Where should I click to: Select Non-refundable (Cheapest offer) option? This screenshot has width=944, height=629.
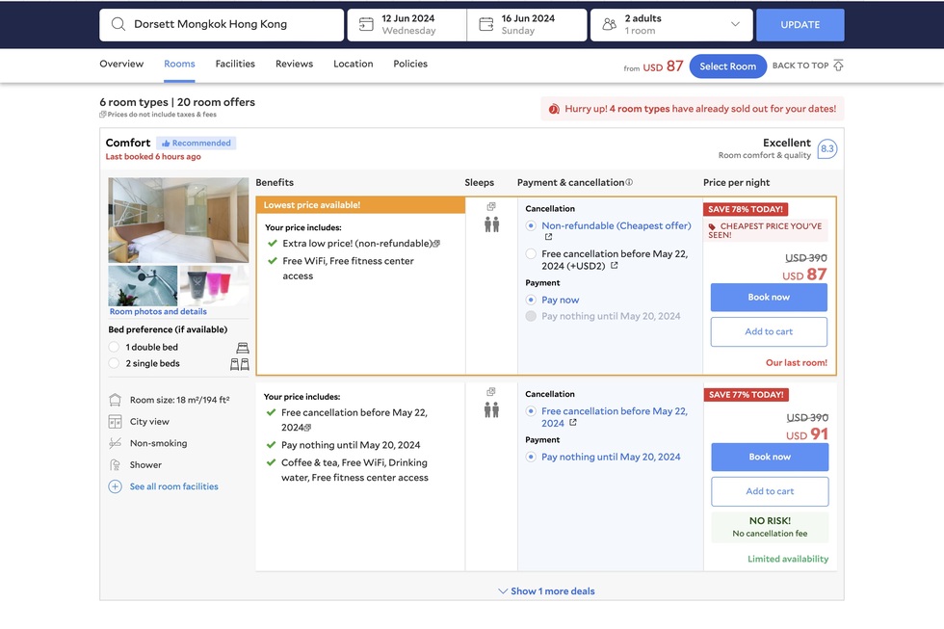coord(531,225)
